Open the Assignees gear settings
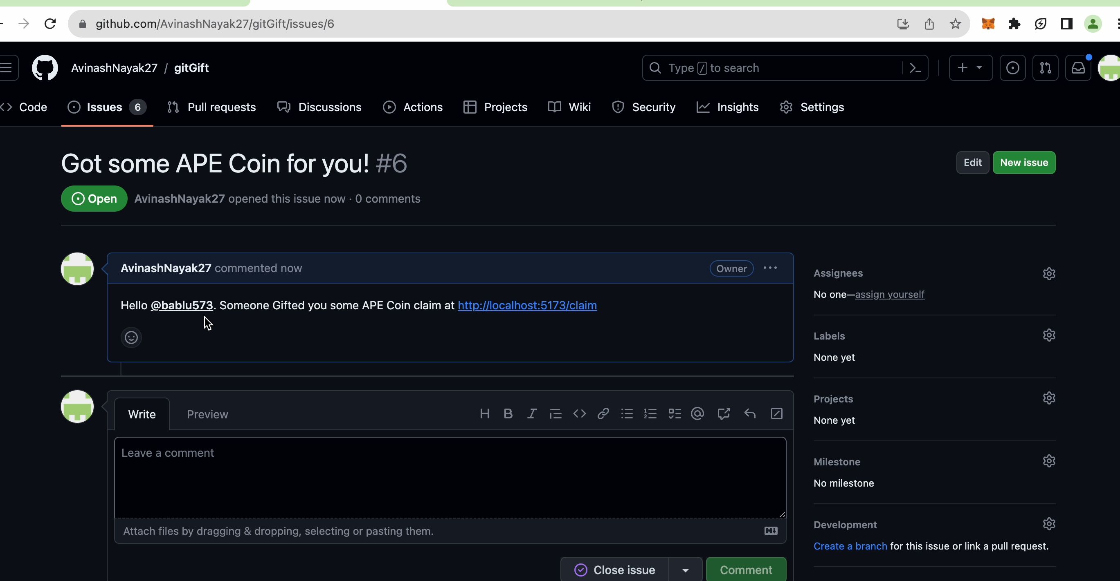1120x581 pixels. click(1049, 274)
